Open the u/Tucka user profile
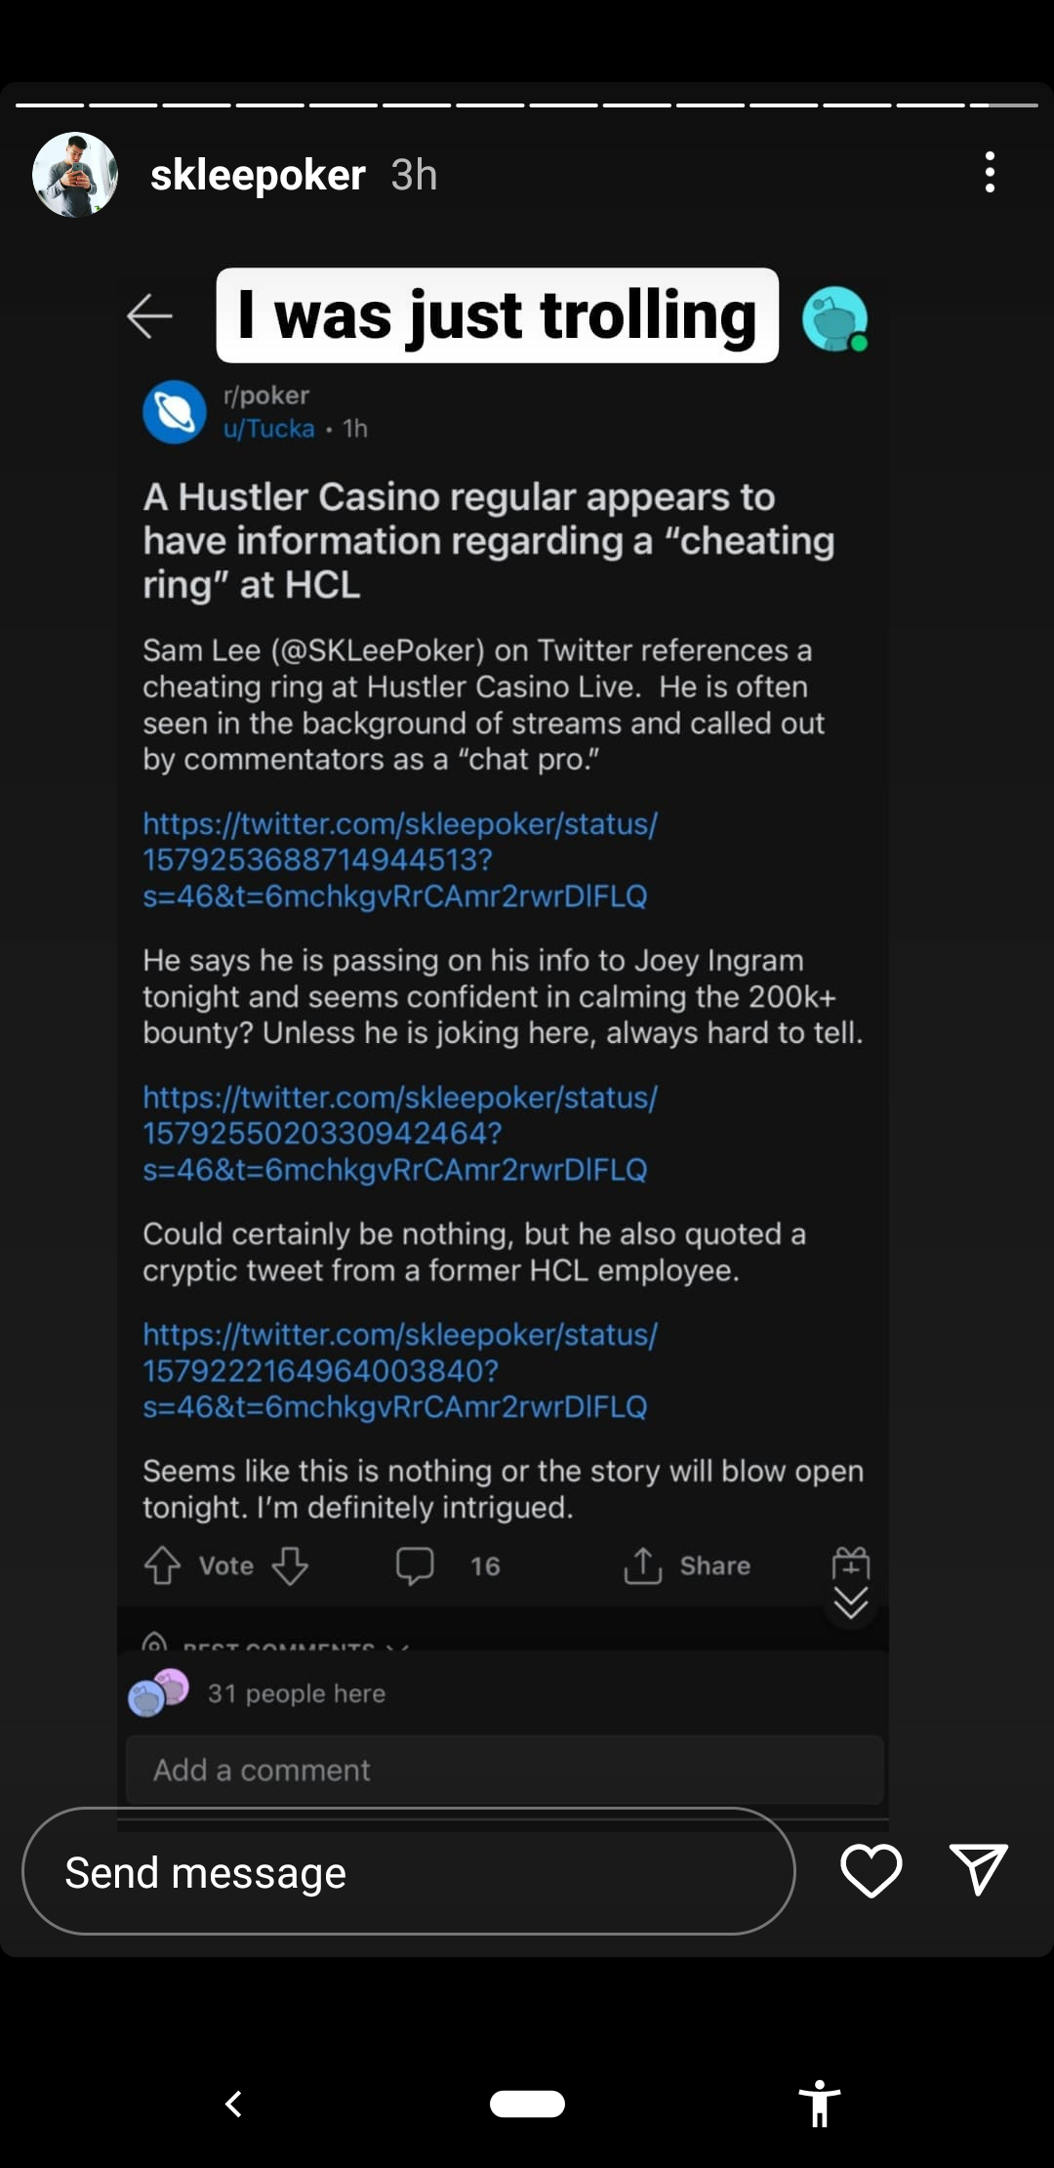This screenshot has height=2168, width=1054. point(268,429)
